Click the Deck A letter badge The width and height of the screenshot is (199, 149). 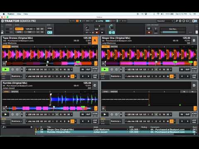pyautogui.click(x=95, y=41)
